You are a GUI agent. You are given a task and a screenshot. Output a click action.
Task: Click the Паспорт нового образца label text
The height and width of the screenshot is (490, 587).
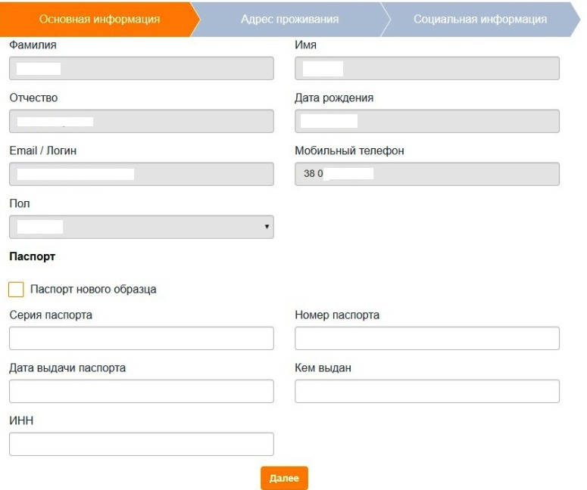pyautogui.click(x=93, y=290)
